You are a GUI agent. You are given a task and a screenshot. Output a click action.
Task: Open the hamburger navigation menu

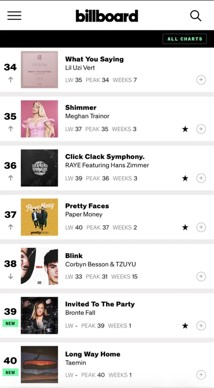(14, 15)
